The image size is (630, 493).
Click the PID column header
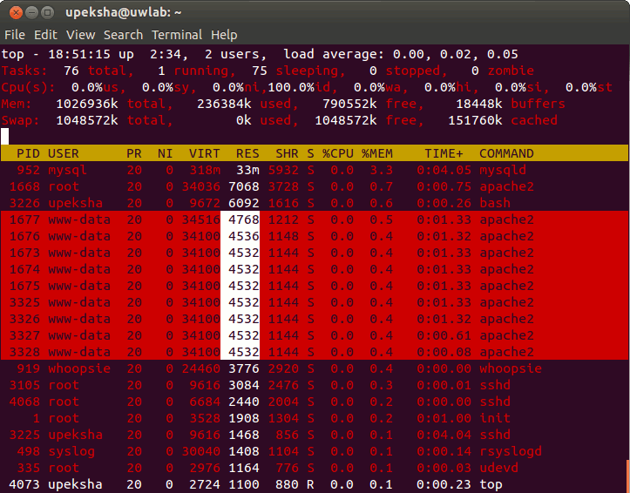(x=28, y=153)
